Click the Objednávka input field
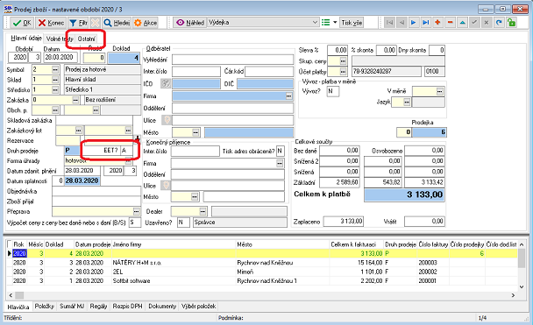533x325 pixels. [96, 191]
